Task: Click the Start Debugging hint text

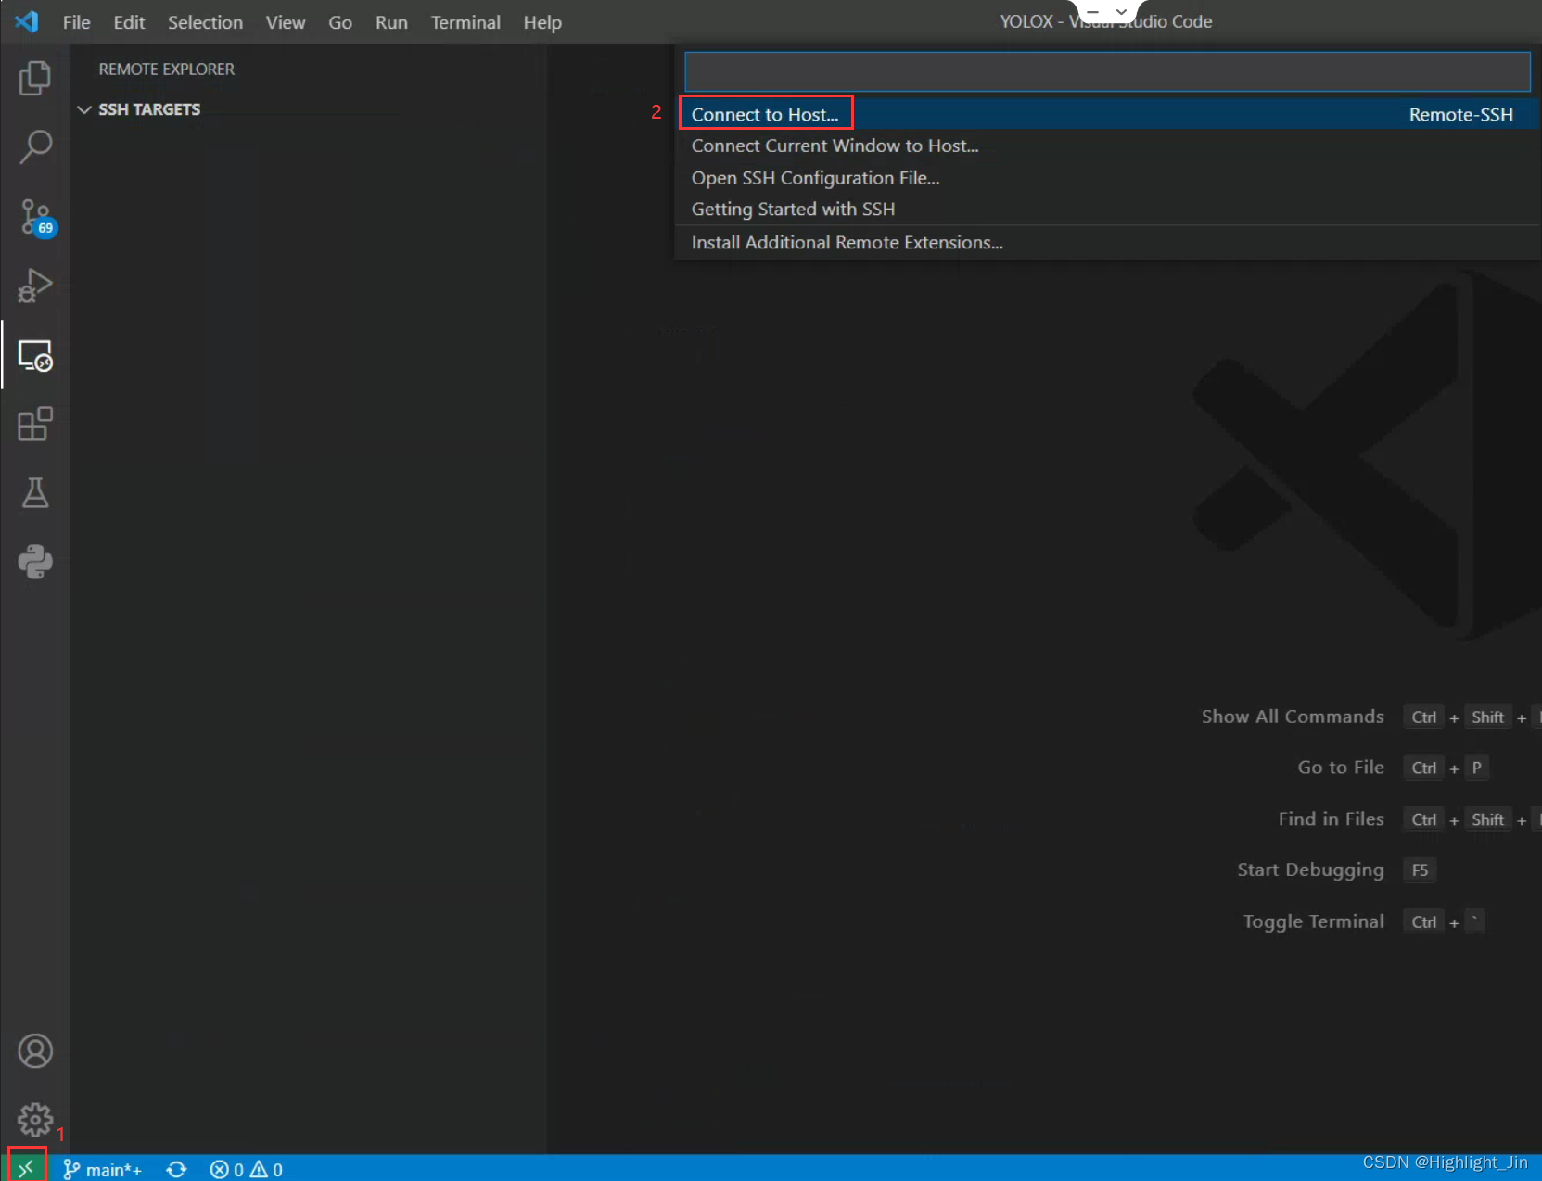Action: click(x=1310, y=870)
